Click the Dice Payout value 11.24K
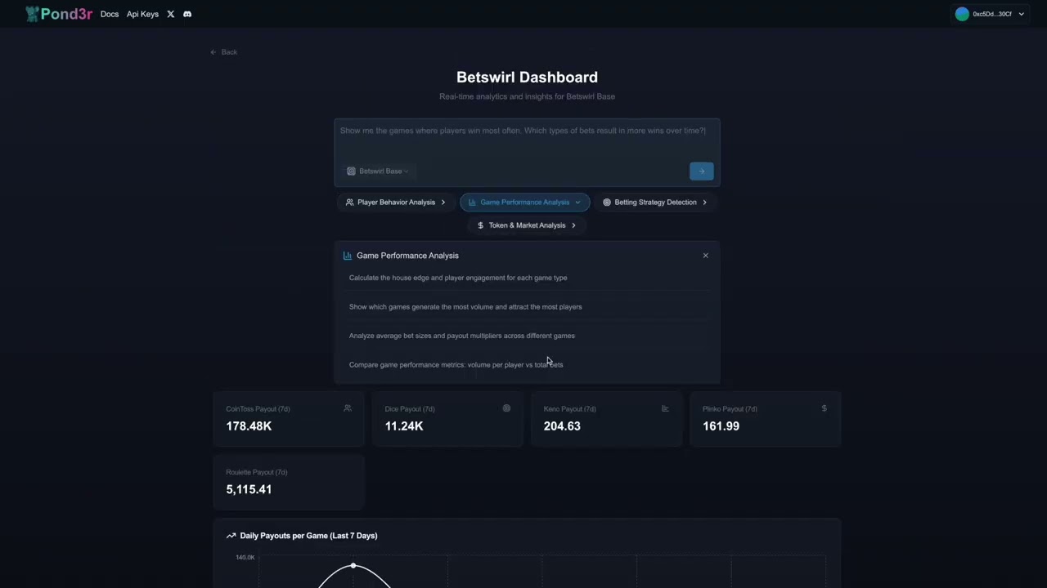 [x=404, y=426]
